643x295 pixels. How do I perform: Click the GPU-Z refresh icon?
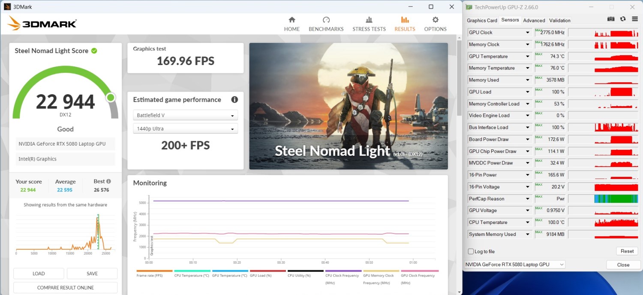(x=623, y=19)
